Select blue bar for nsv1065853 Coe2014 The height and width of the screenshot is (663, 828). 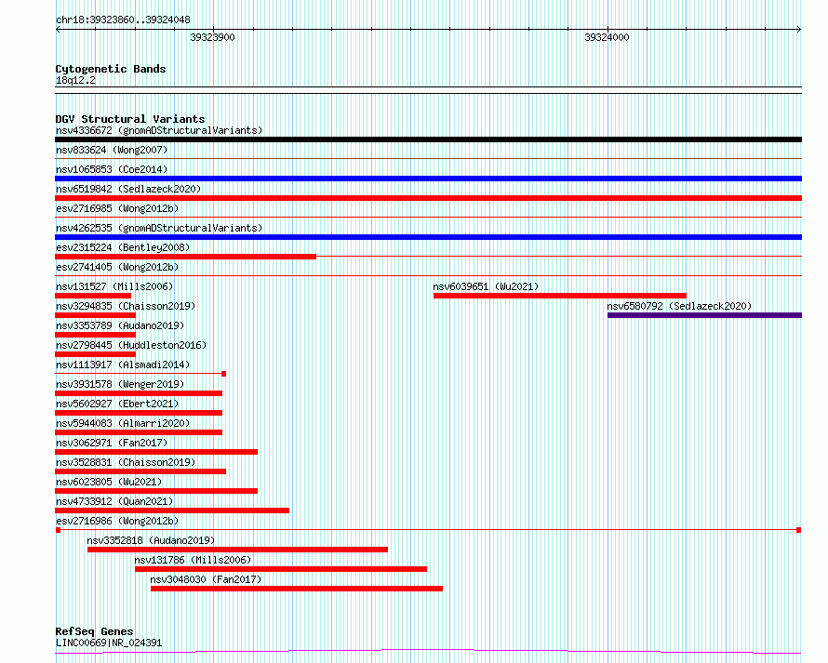[x=428, y=179]
